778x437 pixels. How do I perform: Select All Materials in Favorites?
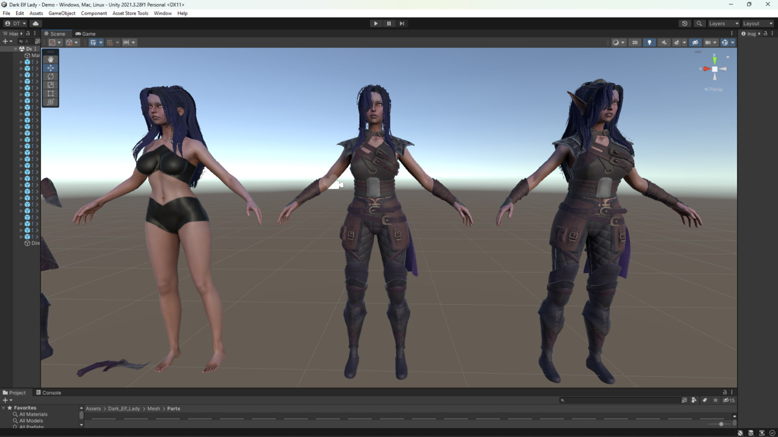33,414
